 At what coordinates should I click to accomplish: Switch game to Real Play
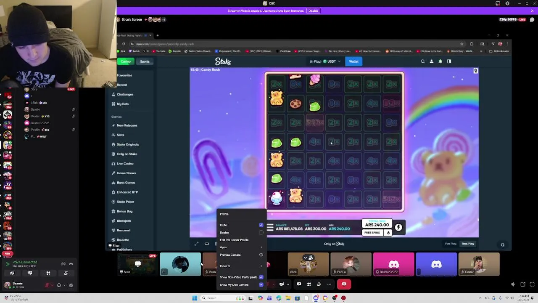click(468, 244)
